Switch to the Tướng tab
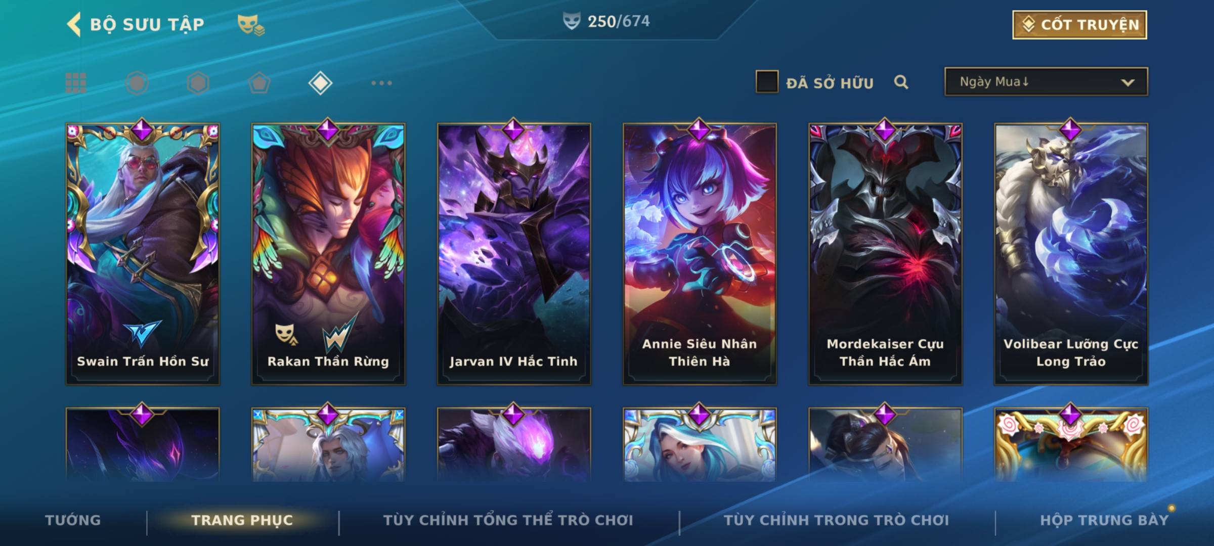The height and width of the screenshot is (546, 1214). [x=73, y=520]
